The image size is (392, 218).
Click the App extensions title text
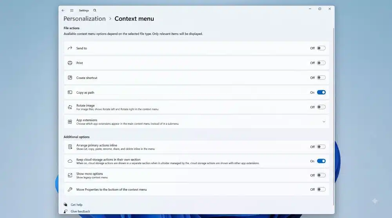click(87, 120)
